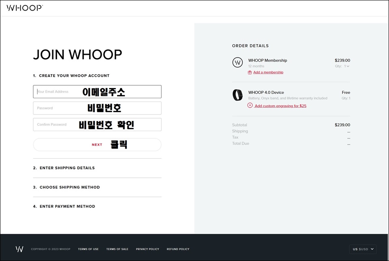
Task: Click the WHOOP Membership circle W icon
Action: 237,63
